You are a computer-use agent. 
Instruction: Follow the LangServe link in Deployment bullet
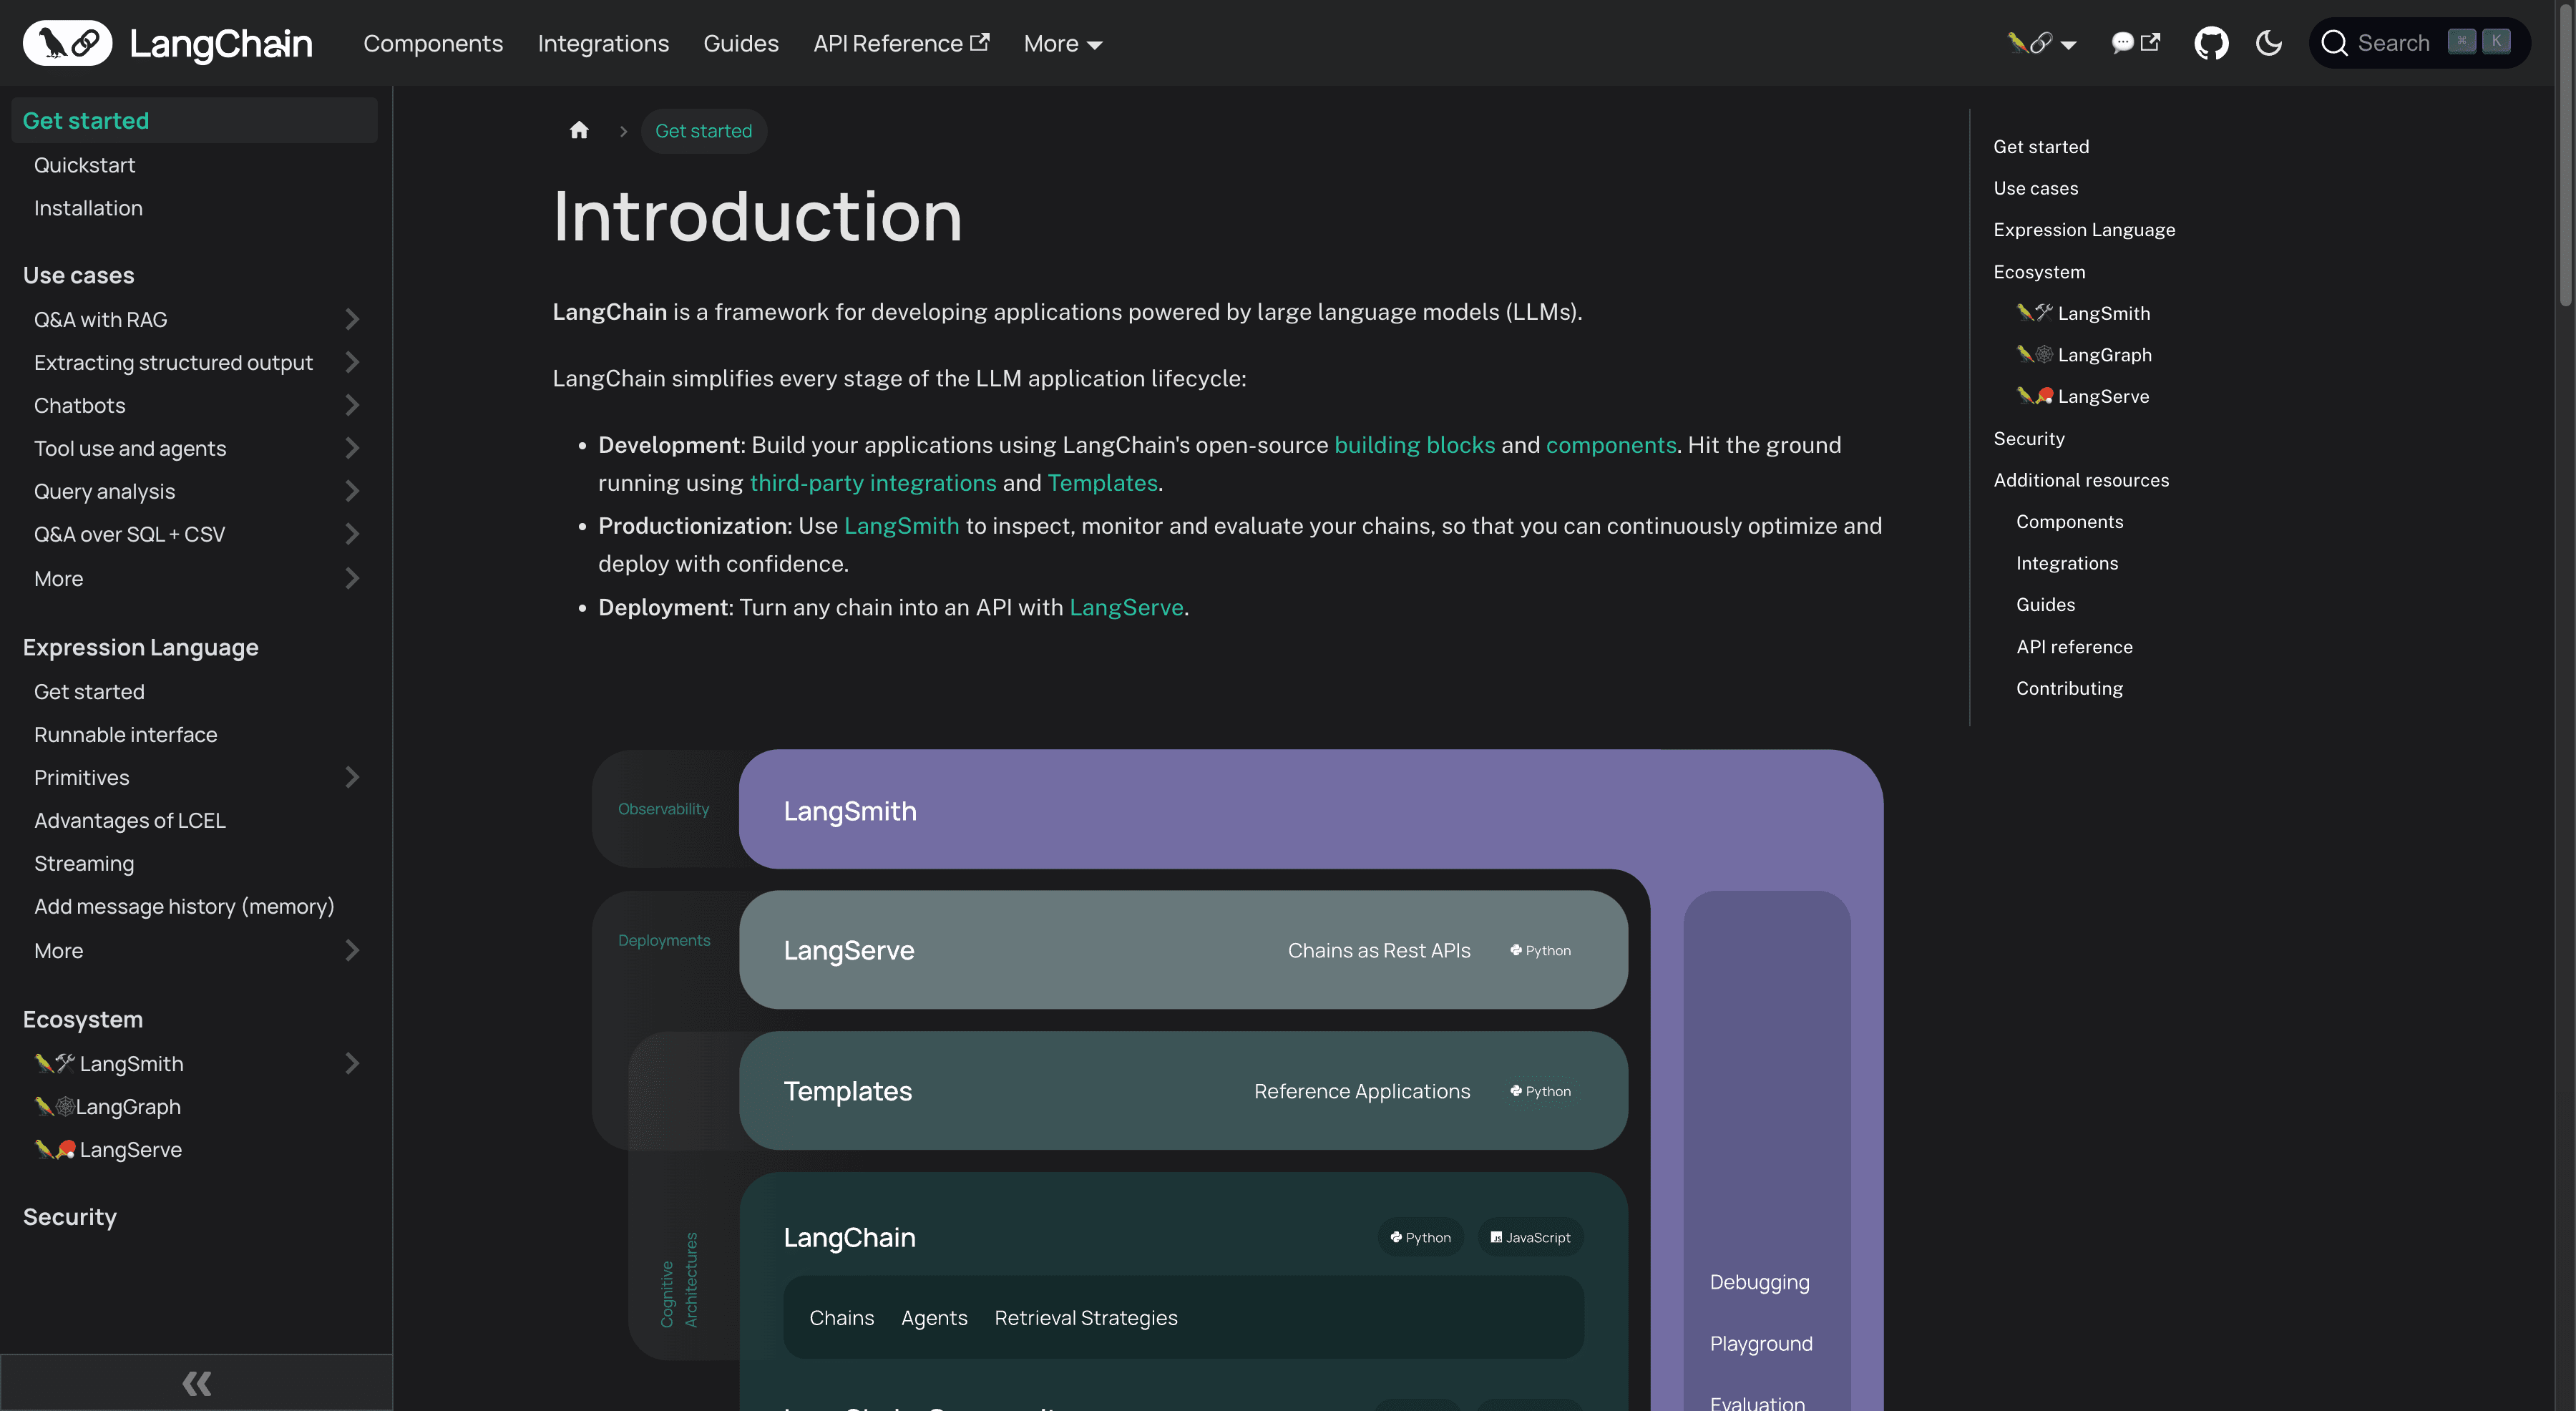pos(1126,607)
